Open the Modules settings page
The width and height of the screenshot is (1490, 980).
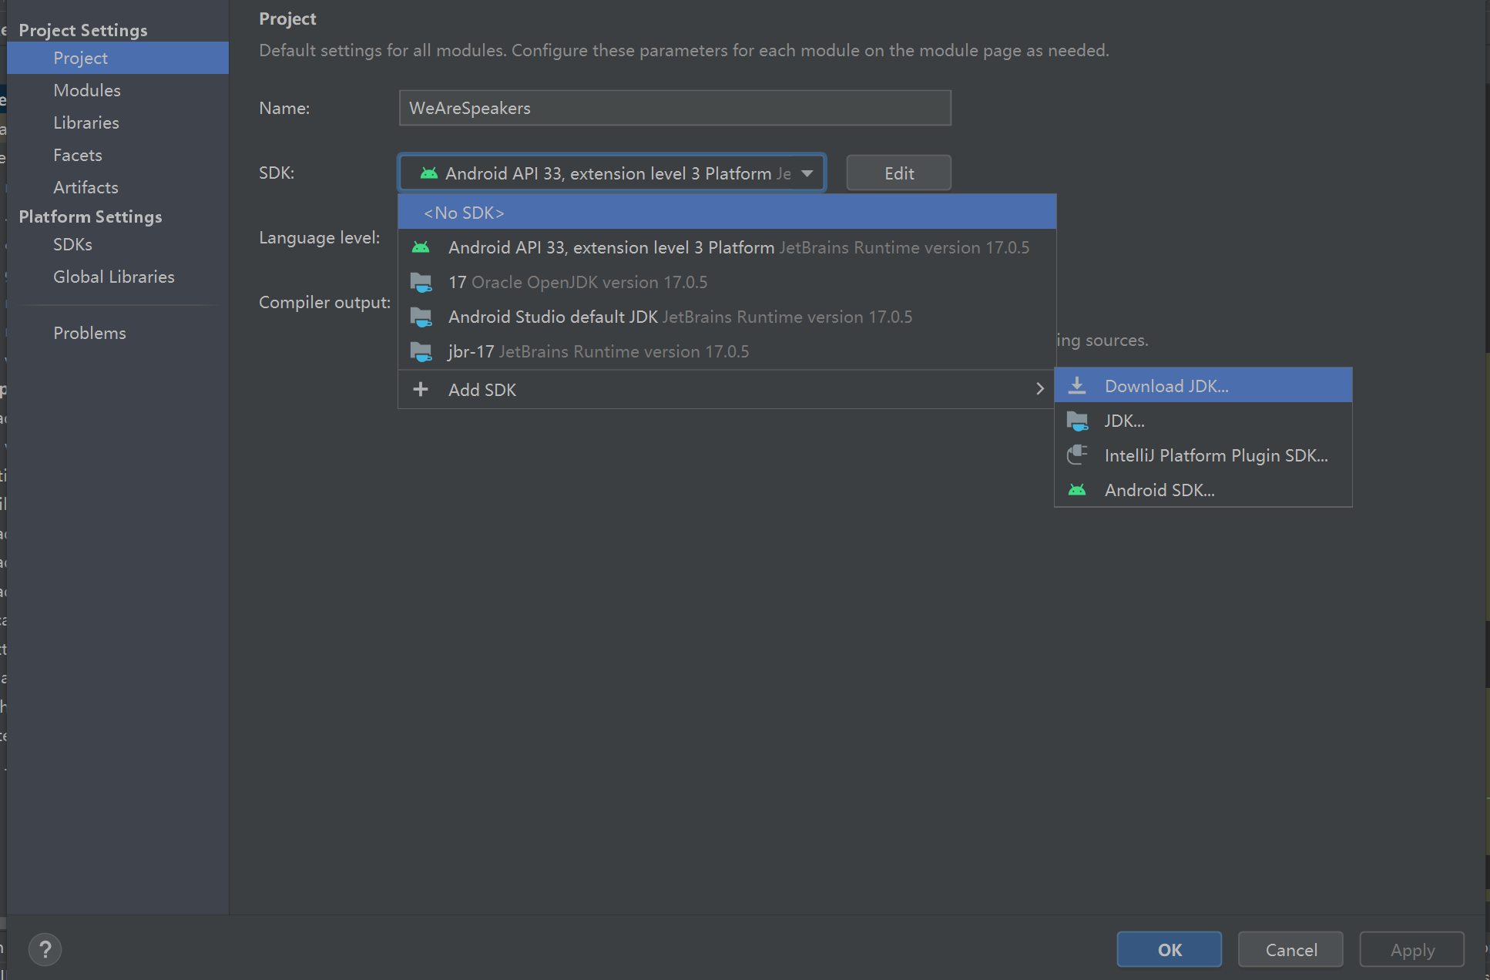(87, 90)
